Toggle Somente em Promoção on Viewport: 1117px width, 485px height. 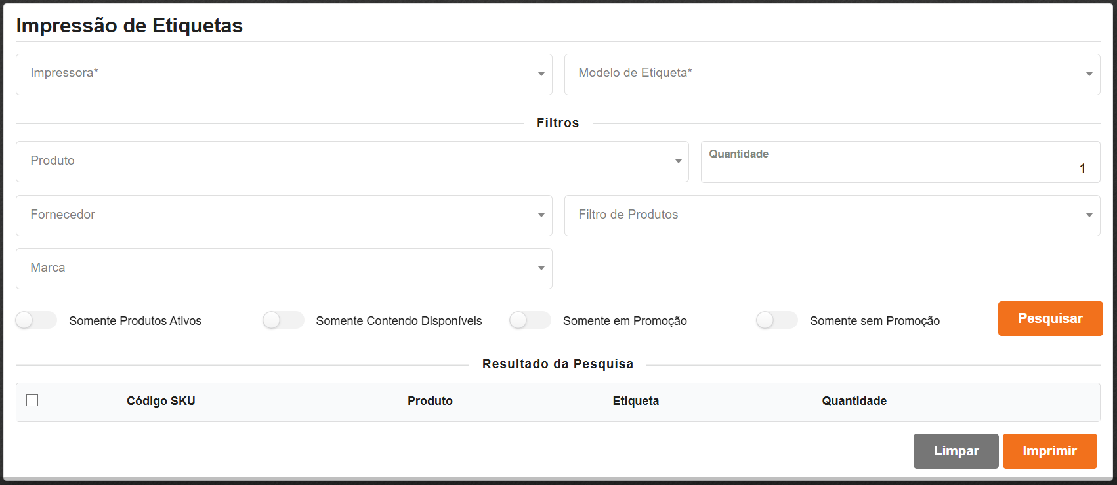530,320
